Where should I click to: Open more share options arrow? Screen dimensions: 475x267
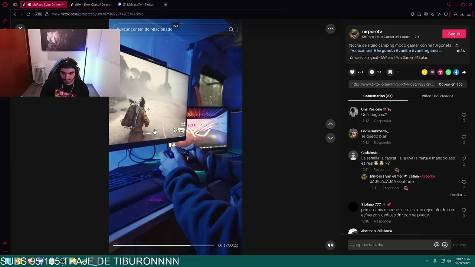tap(464, 72)
